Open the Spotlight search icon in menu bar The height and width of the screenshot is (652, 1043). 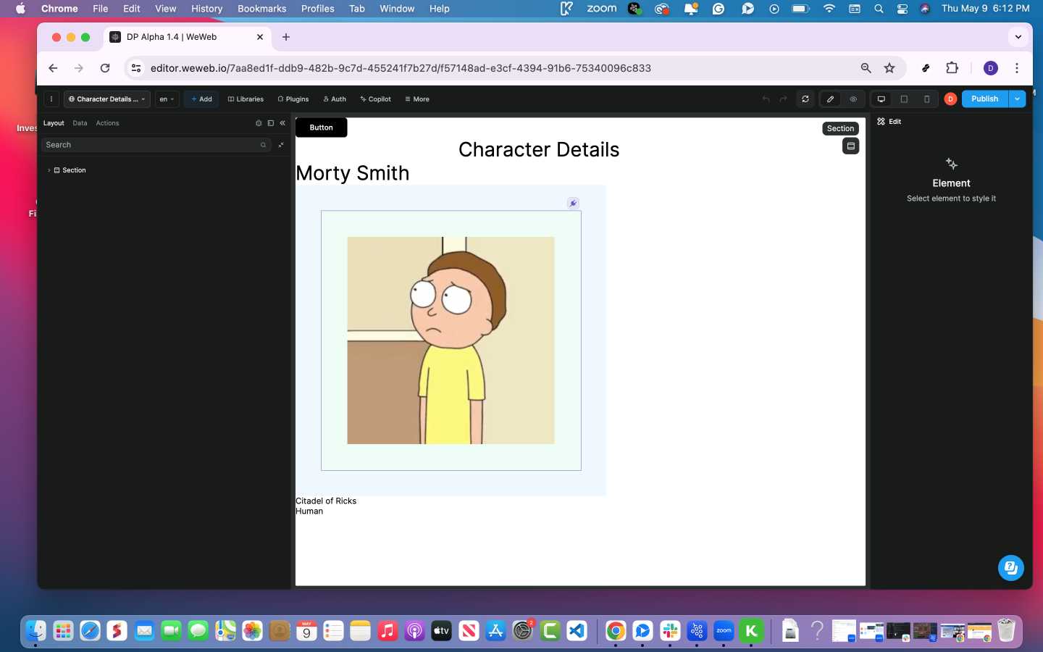click(879, 9)
